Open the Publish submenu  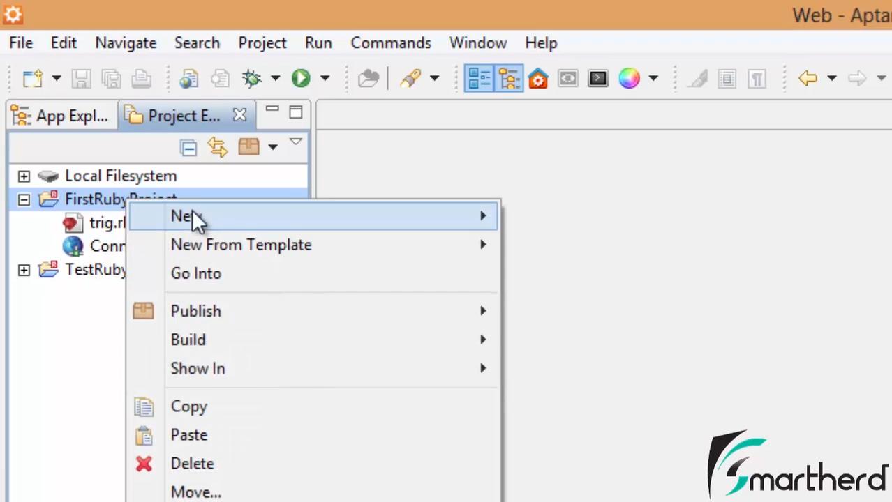tap(313, 311)
